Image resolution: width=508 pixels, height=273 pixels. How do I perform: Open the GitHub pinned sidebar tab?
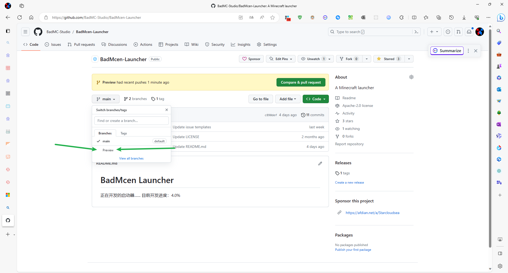pos(8,220)
